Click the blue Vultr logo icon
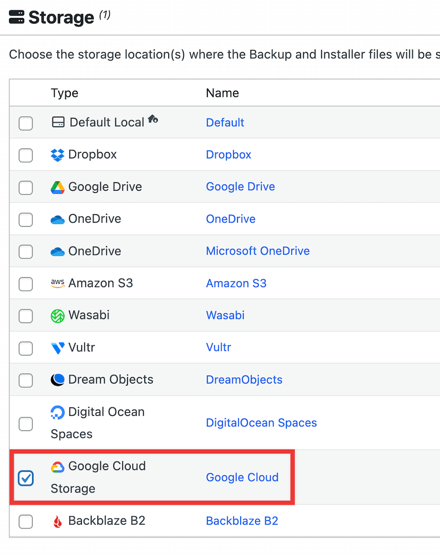The height and width of the screenshot is (555, 440). click(x=58, y=348)
